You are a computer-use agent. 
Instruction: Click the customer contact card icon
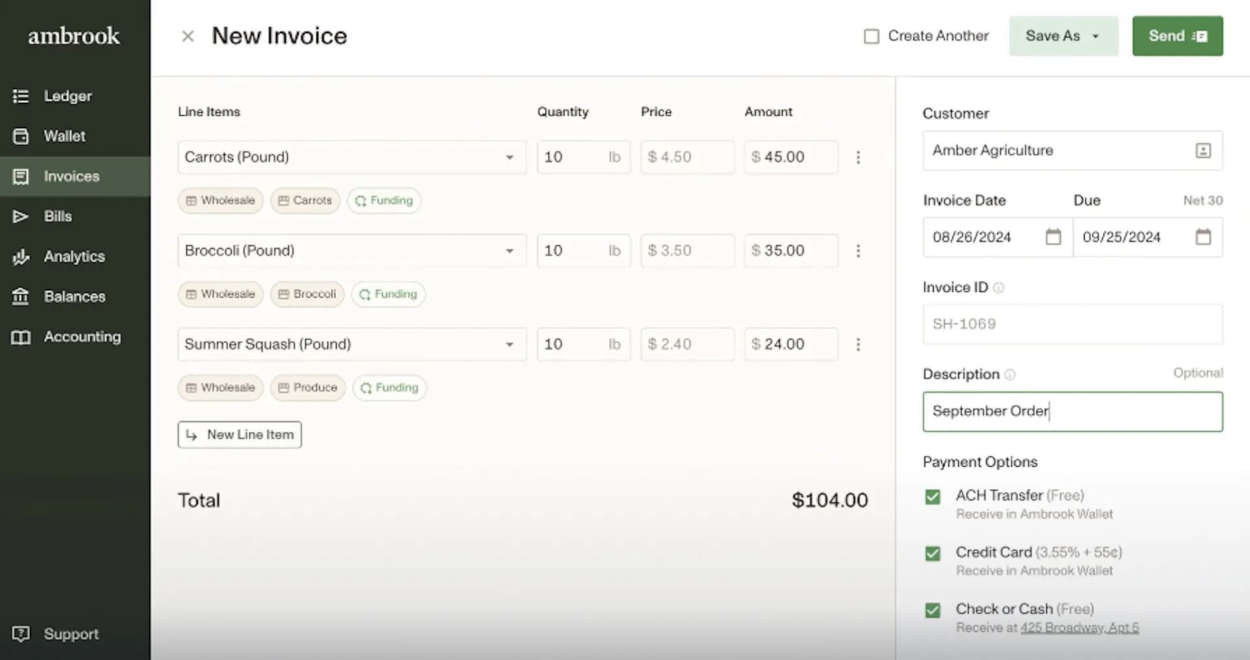click(x=1203, y=151)
